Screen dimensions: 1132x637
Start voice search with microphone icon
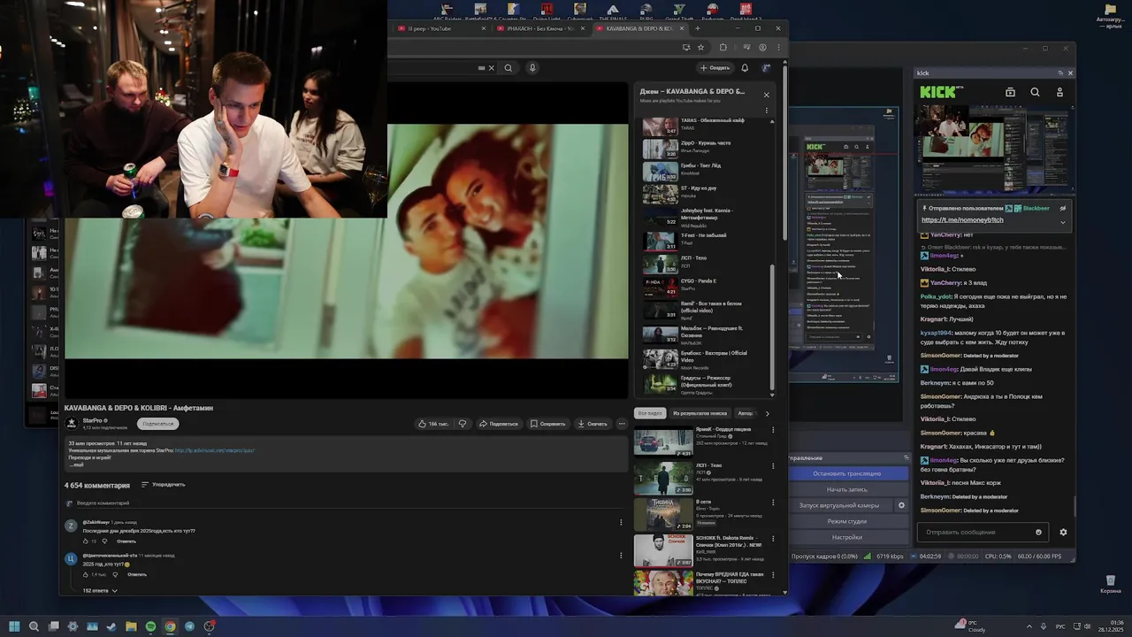pos(532,68)
